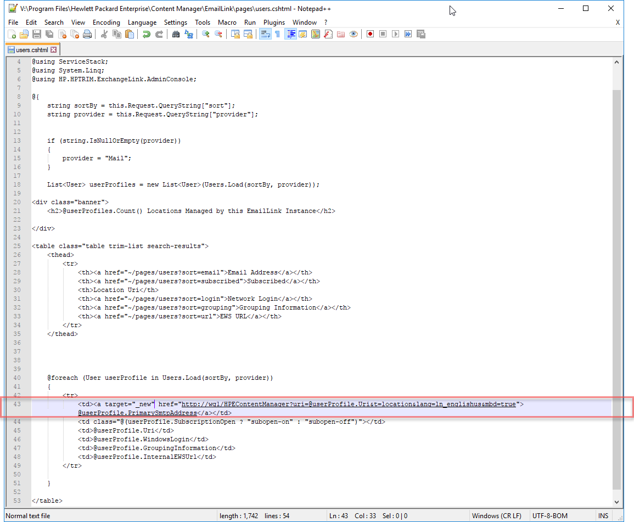Image resolution: width=634 pixels, height=522 pixels.
Task: Open the Settings menu
Action: tap(176, 23)
